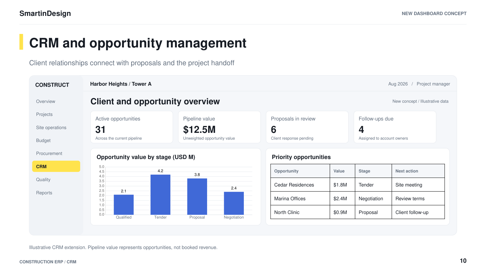Select the Cedar Residences opportunity cell
Screen dimensions: 486x273
(x=300, y=185)
